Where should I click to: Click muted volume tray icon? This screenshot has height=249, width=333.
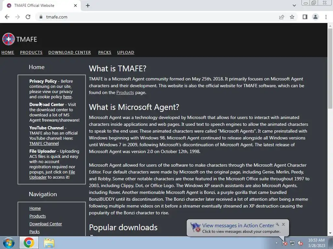[x=300, y=243]
